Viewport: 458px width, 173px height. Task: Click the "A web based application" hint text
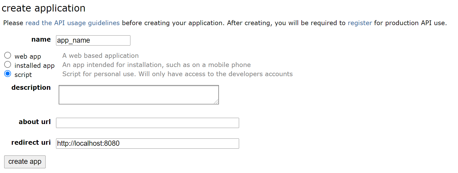pyautogui.click(x=100, y=56)
